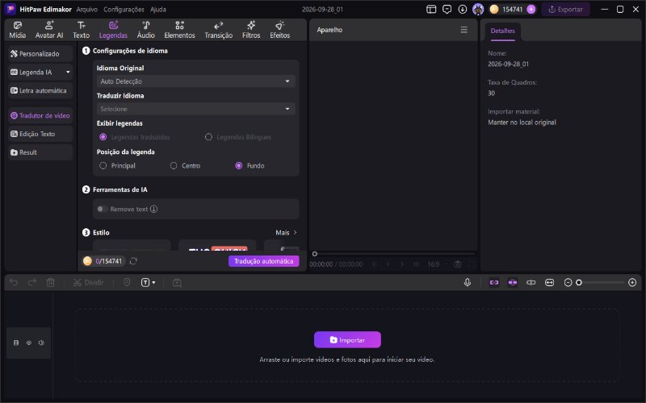The height and width of the screenshot is (403, 646).
Task: Expand more styles with Mais chevron
Action: point(295,232)
